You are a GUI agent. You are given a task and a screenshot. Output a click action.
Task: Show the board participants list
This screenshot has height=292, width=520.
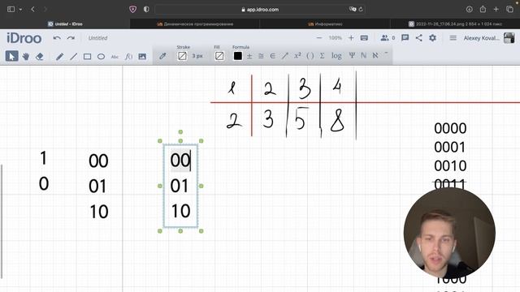click(388, 38)
